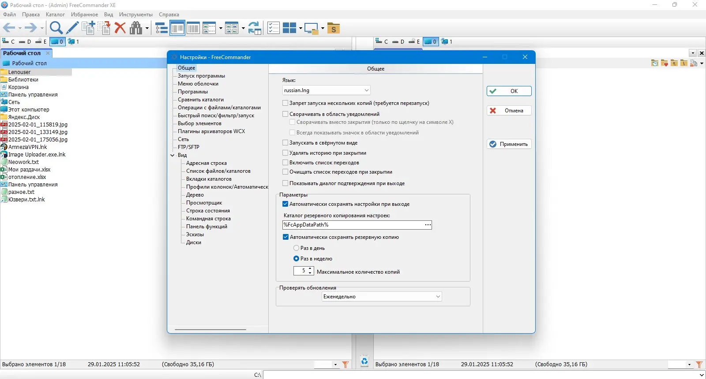Uncheck 'Автоматически сохранять настройки при выходе'
706x379 pixels.
pos(285,204)
